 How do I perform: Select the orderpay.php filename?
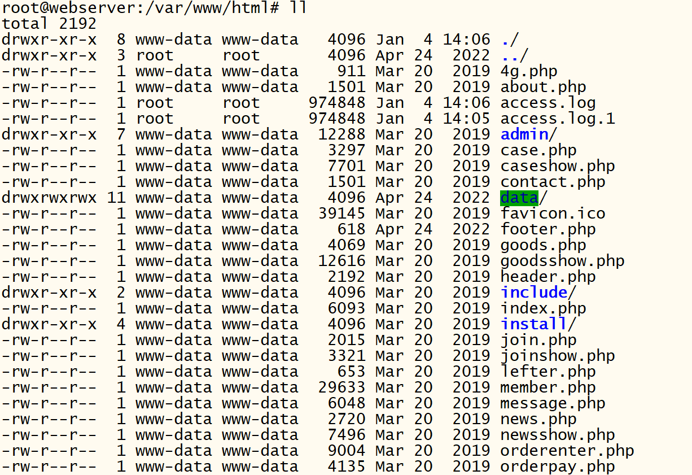click(x=558, y=467)
